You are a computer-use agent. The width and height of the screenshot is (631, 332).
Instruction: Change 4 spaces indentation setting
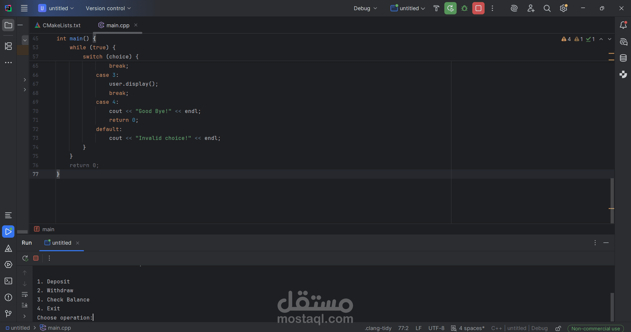coord(468,328)
